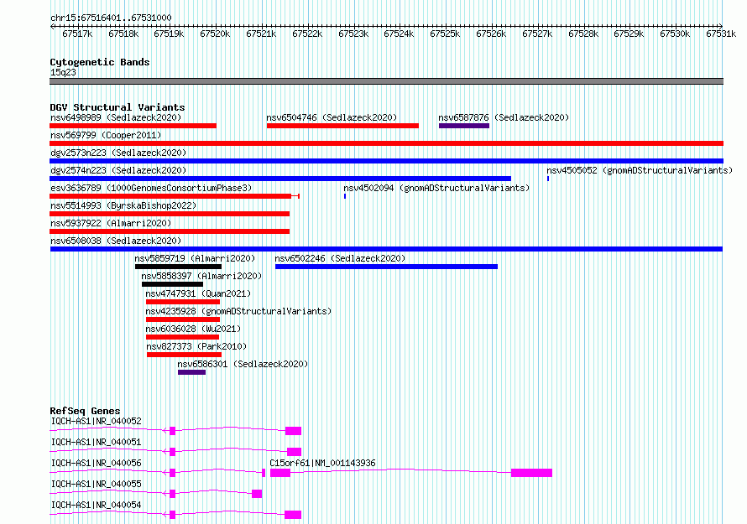This screenshot has height=524, width=747.
Task: Click the 67520k ruler position
Action: pos(215,34)
